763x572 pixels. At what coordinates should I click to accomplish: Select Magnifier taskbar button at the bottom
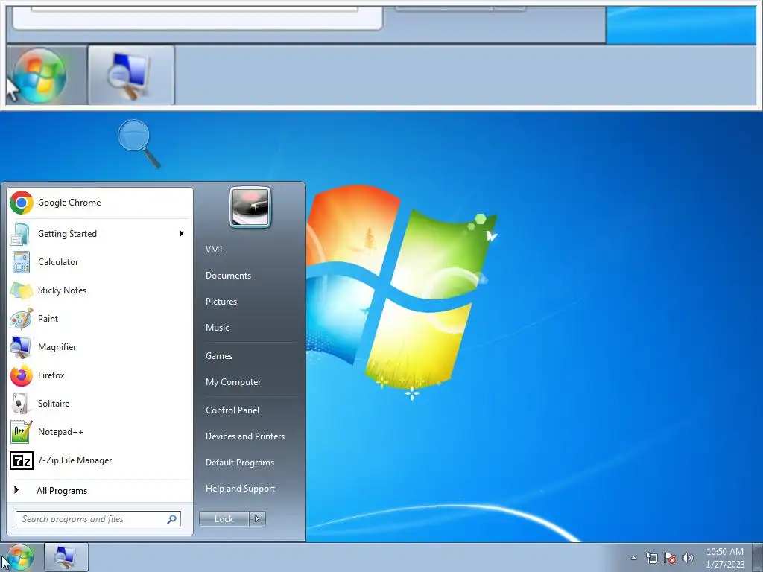pos(66,557)
